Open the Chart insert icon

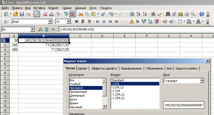pyautogui.click(x=153, y=14)
